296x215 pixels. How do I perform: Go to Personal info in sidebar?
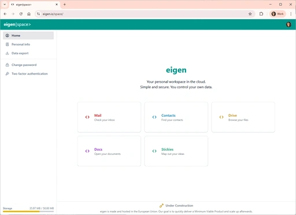[x=28, y=45]
